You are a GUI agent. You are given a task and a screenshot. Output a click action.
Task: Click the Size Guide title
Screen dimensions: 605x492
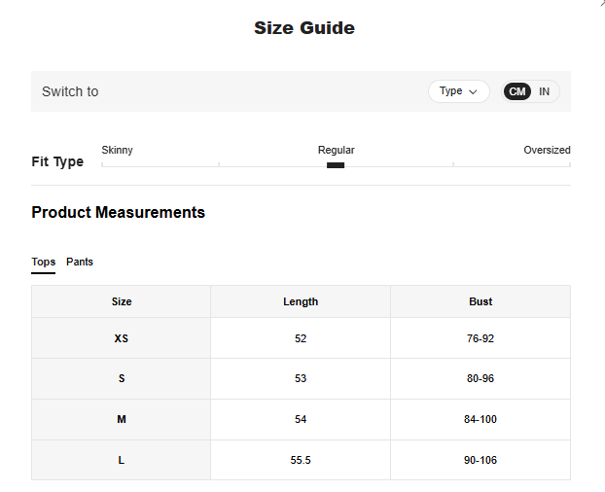click(303, 28)
